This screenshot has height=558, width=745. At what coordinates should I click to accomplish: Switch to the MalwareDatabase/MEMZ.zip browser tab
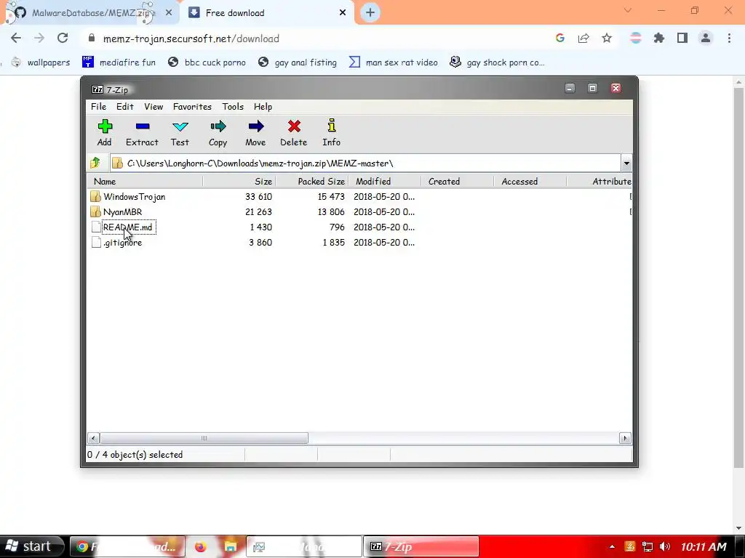tap(90, 13)
